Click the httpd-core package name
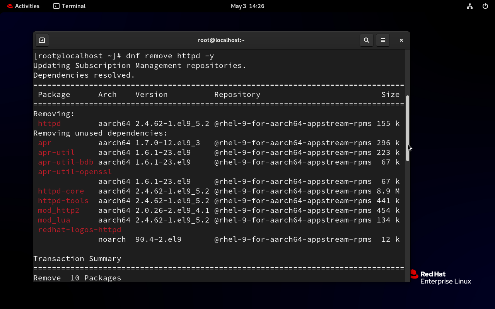The image size is (495, 309). [61, 191]
